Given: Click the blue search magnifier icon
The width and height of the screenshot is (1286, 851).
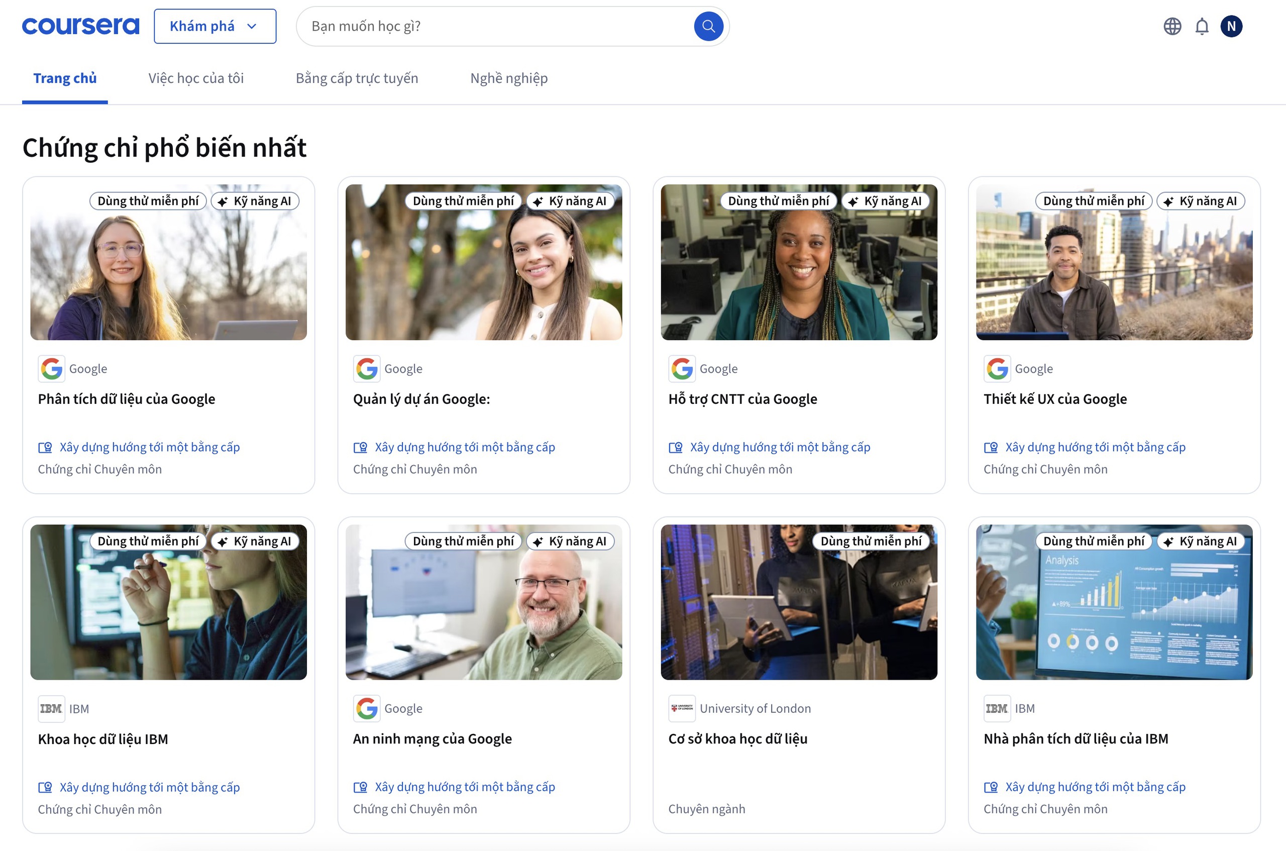Looking at the screenshot, I should [708, 26].
